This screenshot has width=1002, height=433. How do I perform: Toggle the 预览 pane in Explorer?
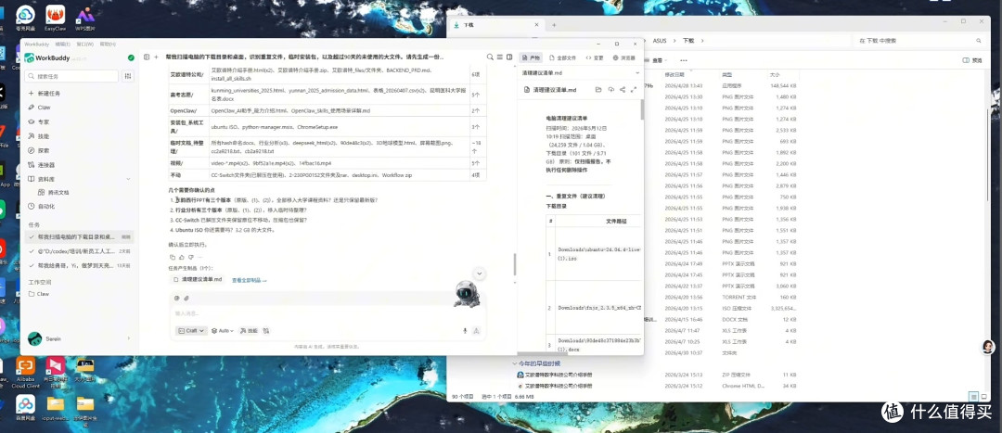(x=972, y=60)
